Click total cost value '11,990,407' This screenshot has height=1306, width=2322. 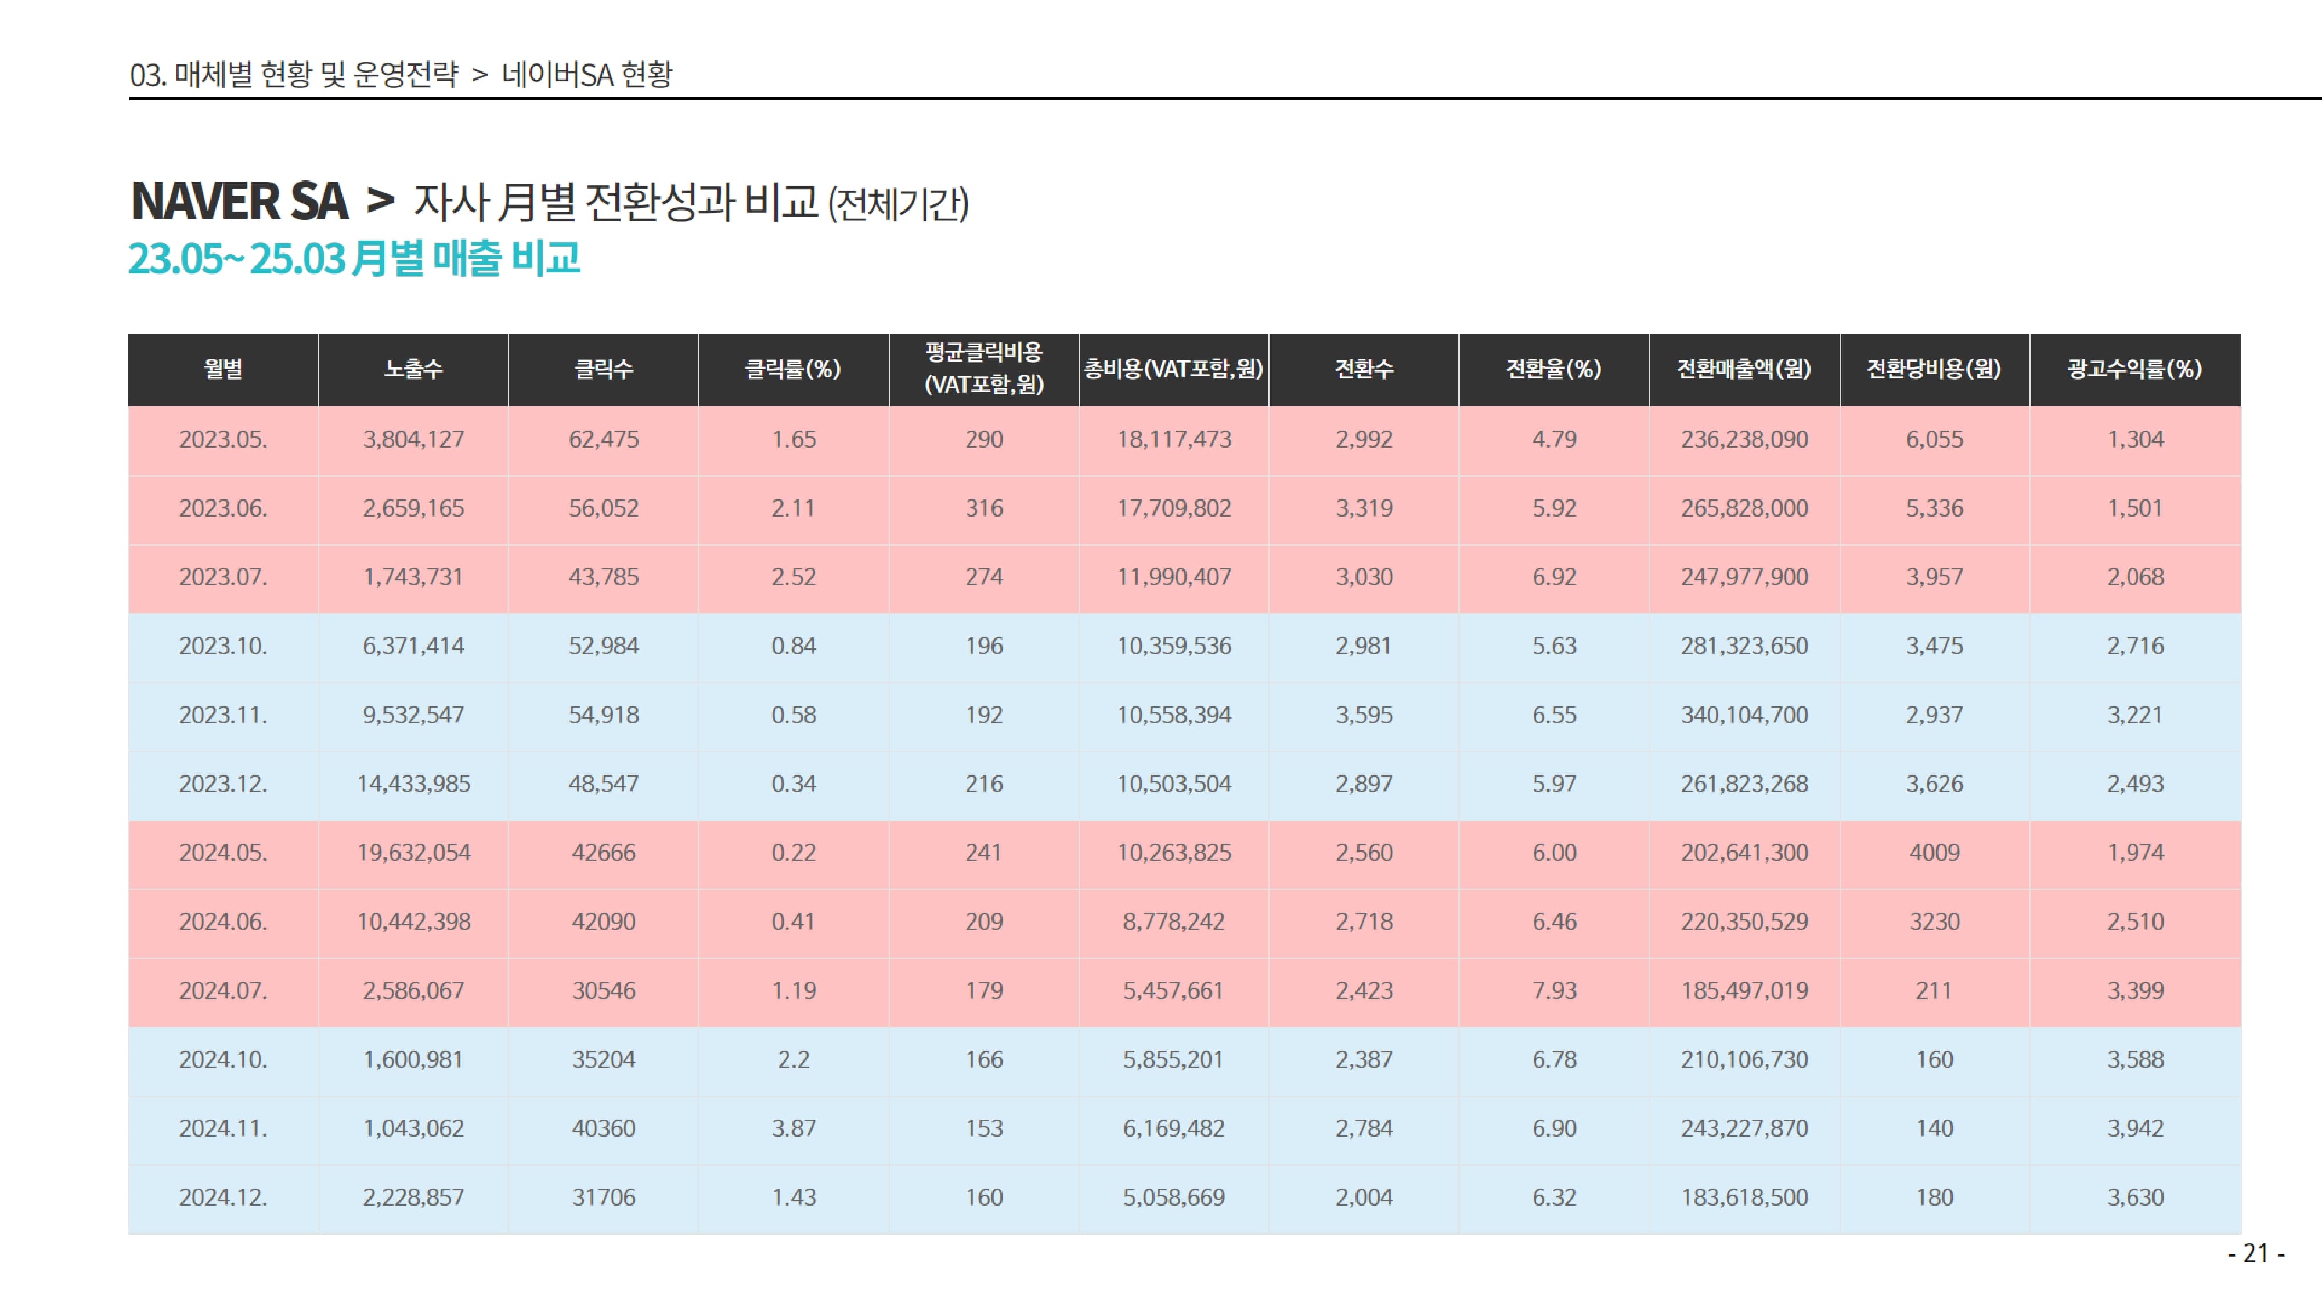pos(1174,578)
